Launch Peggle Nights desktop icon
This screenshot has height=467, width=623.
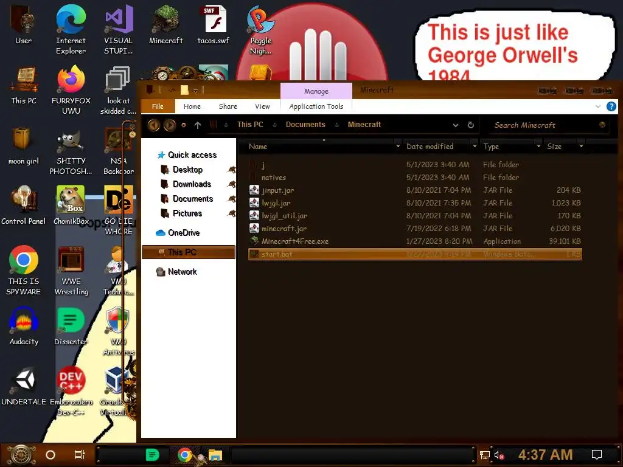coord(260,29)
